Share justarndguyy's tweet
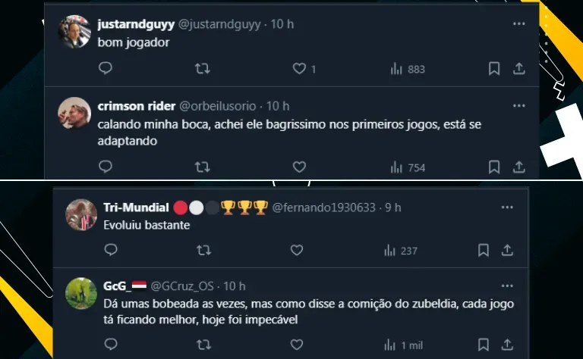 519,69
